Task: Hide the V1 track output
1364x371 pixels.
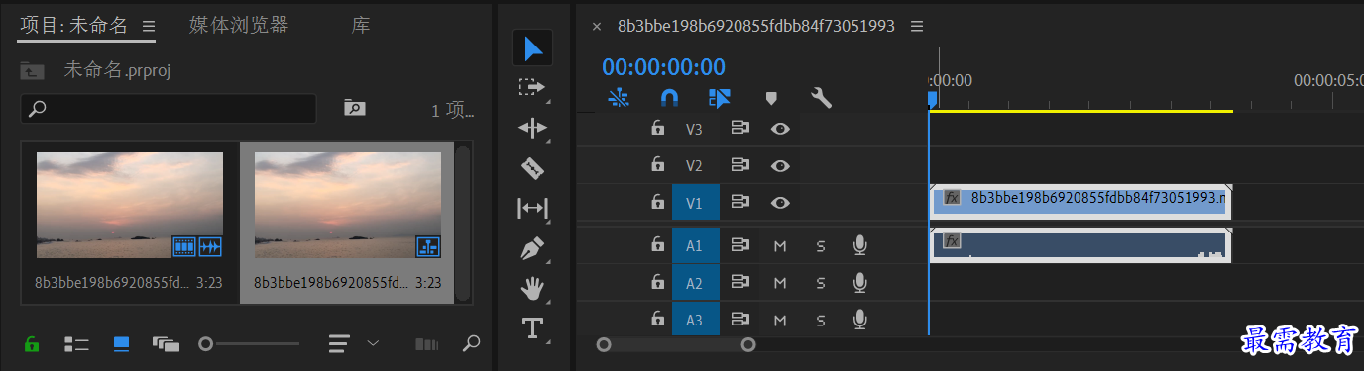Action: coord(781,202)
